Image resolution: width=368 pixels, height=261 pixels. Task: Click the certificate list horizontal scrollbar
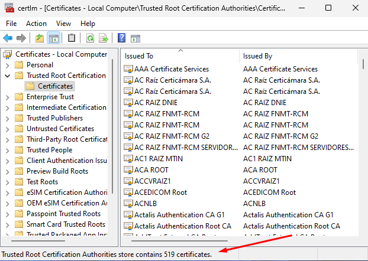click(x=179, y=240)
